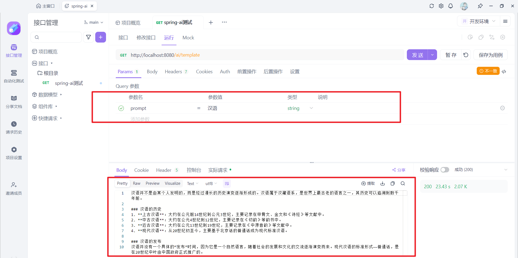The width and height of the screenshot is (518, 258).
Task: Open the automation testing sidebar section
Action: 14,76
